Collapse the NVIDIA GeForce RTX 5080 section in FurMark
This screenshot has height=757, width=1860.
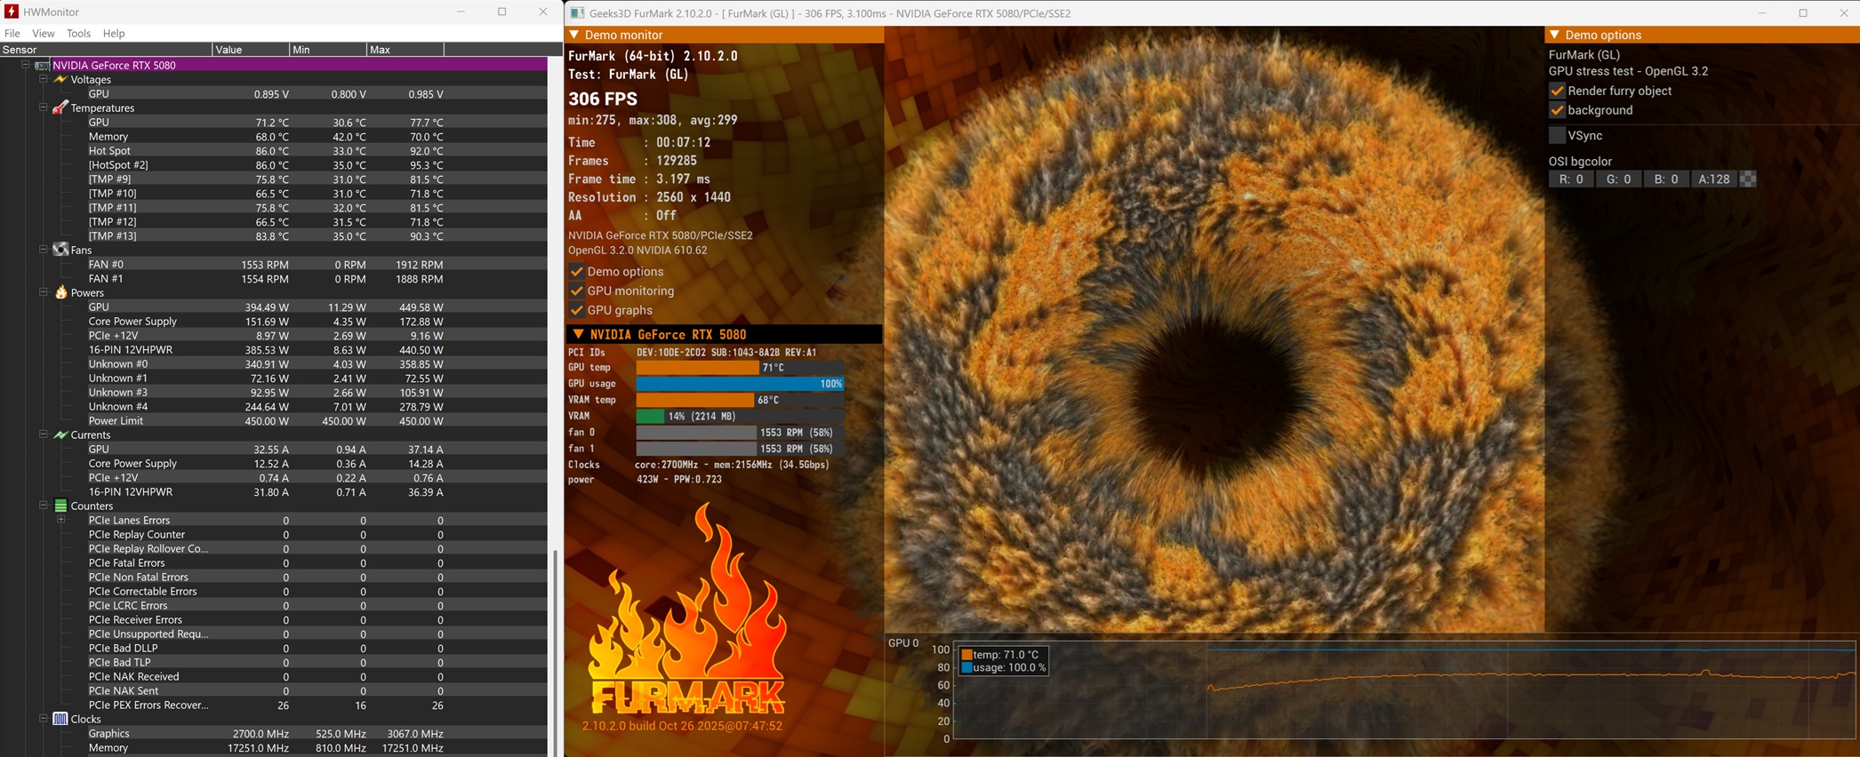[x=578, y=334]
